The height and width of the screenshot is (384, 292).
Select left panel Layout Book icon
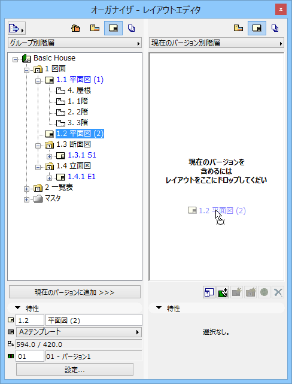(113, 28)
